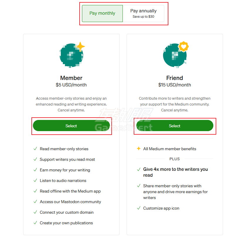Select the Friend plan
Viewport: 248px width, 239px height.
pos(175,126)
